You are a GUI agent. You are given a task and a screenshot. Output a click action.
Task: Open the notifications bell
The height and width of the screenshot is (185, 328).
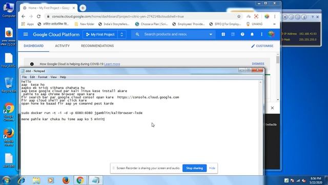252,34
